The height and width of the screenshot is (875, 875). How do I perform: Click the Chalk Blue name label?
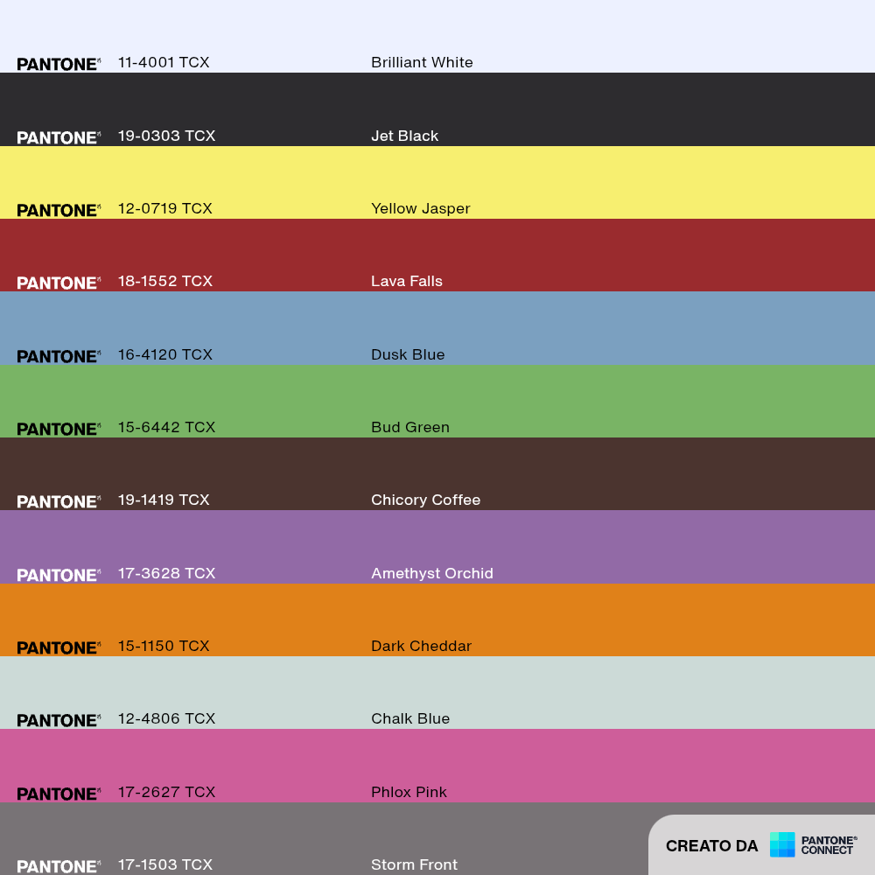(x=410, y=718)
